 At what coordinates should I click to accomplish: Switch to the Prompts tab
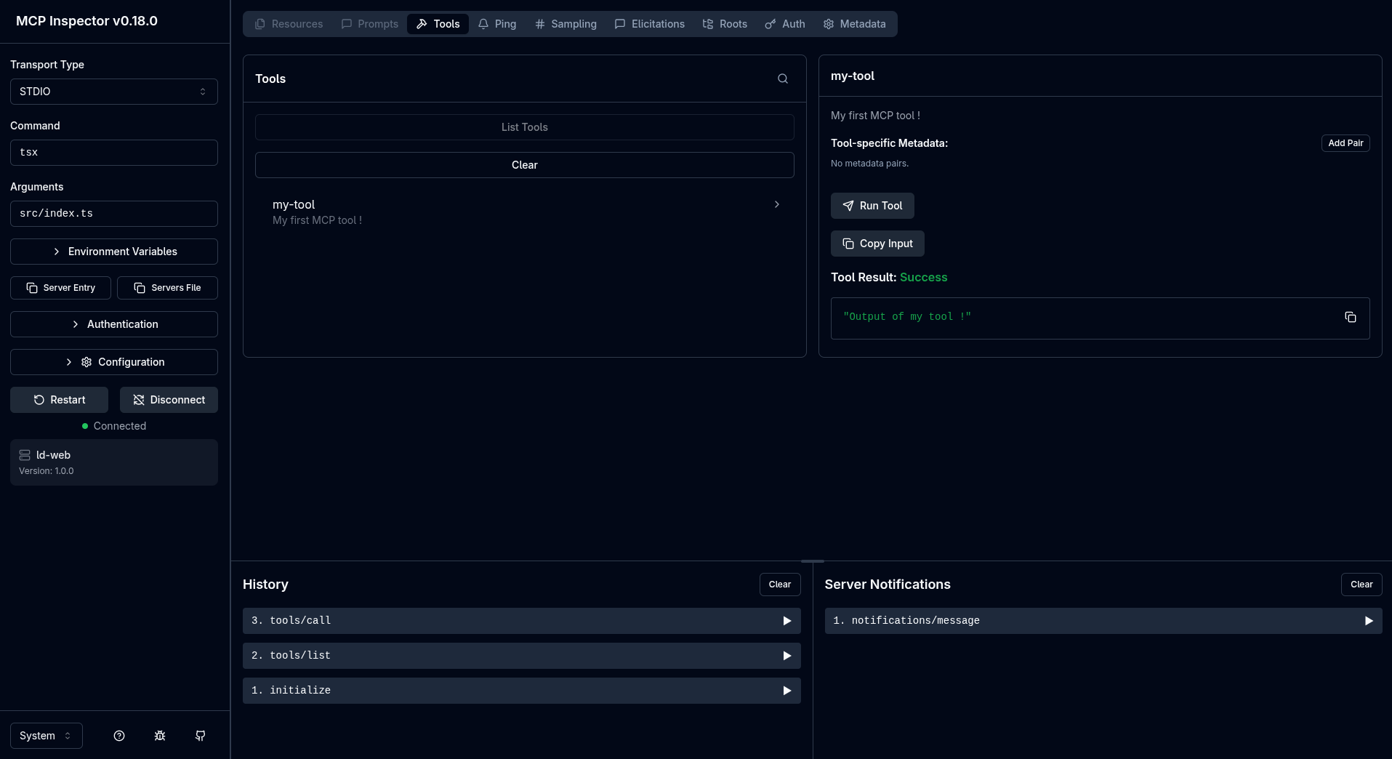pos(369,24)
